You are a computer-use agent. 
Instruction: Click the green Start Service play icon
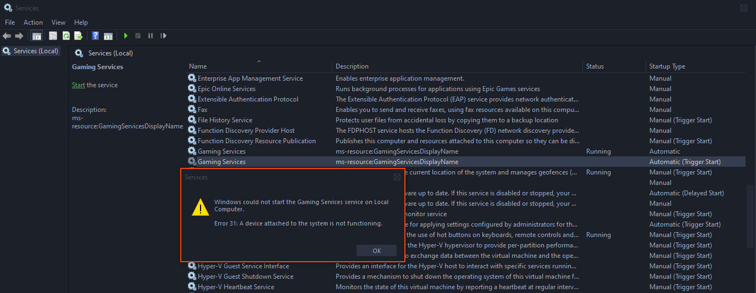tap(126, 36)
